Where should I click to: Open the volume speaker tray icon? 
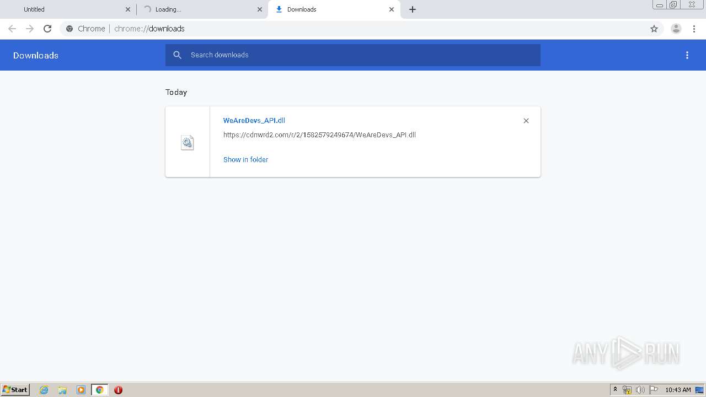[x=640, y=390]
